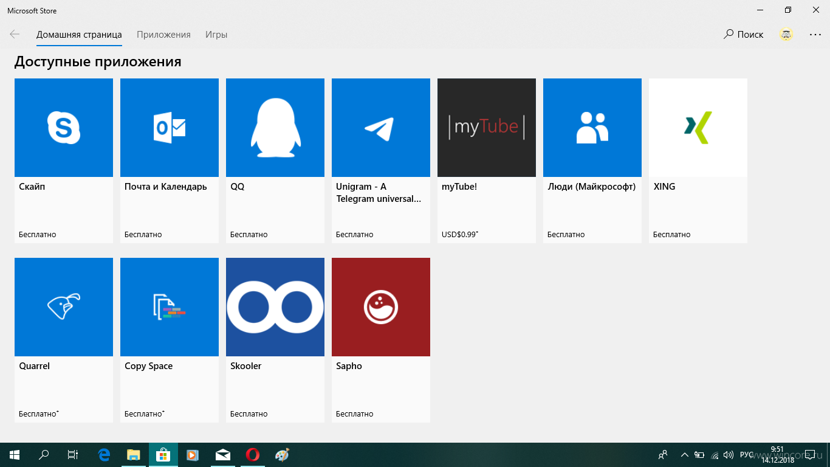Viewport: 830px width, 467px height.
Task: Open the Sapho red icon tile
Action: pos(381,307)
